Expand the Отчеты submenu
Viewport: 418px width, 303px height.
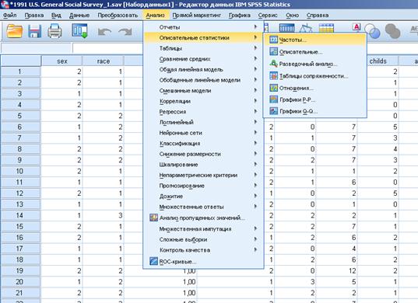point(203,27)
